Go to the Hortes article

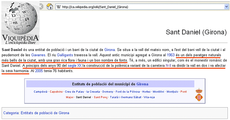tap(146, 92)
